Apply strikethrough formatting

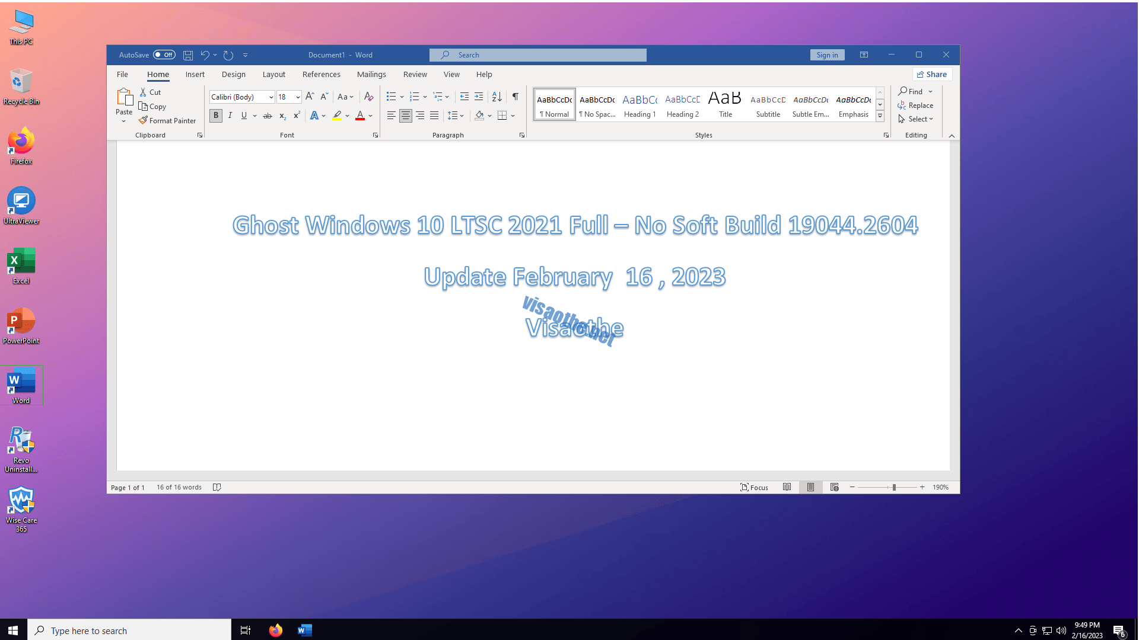tap(268, 116)
